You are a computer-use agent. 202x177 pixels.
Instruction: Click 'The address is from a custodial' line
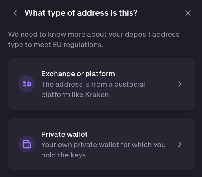(x=93, y=85)
